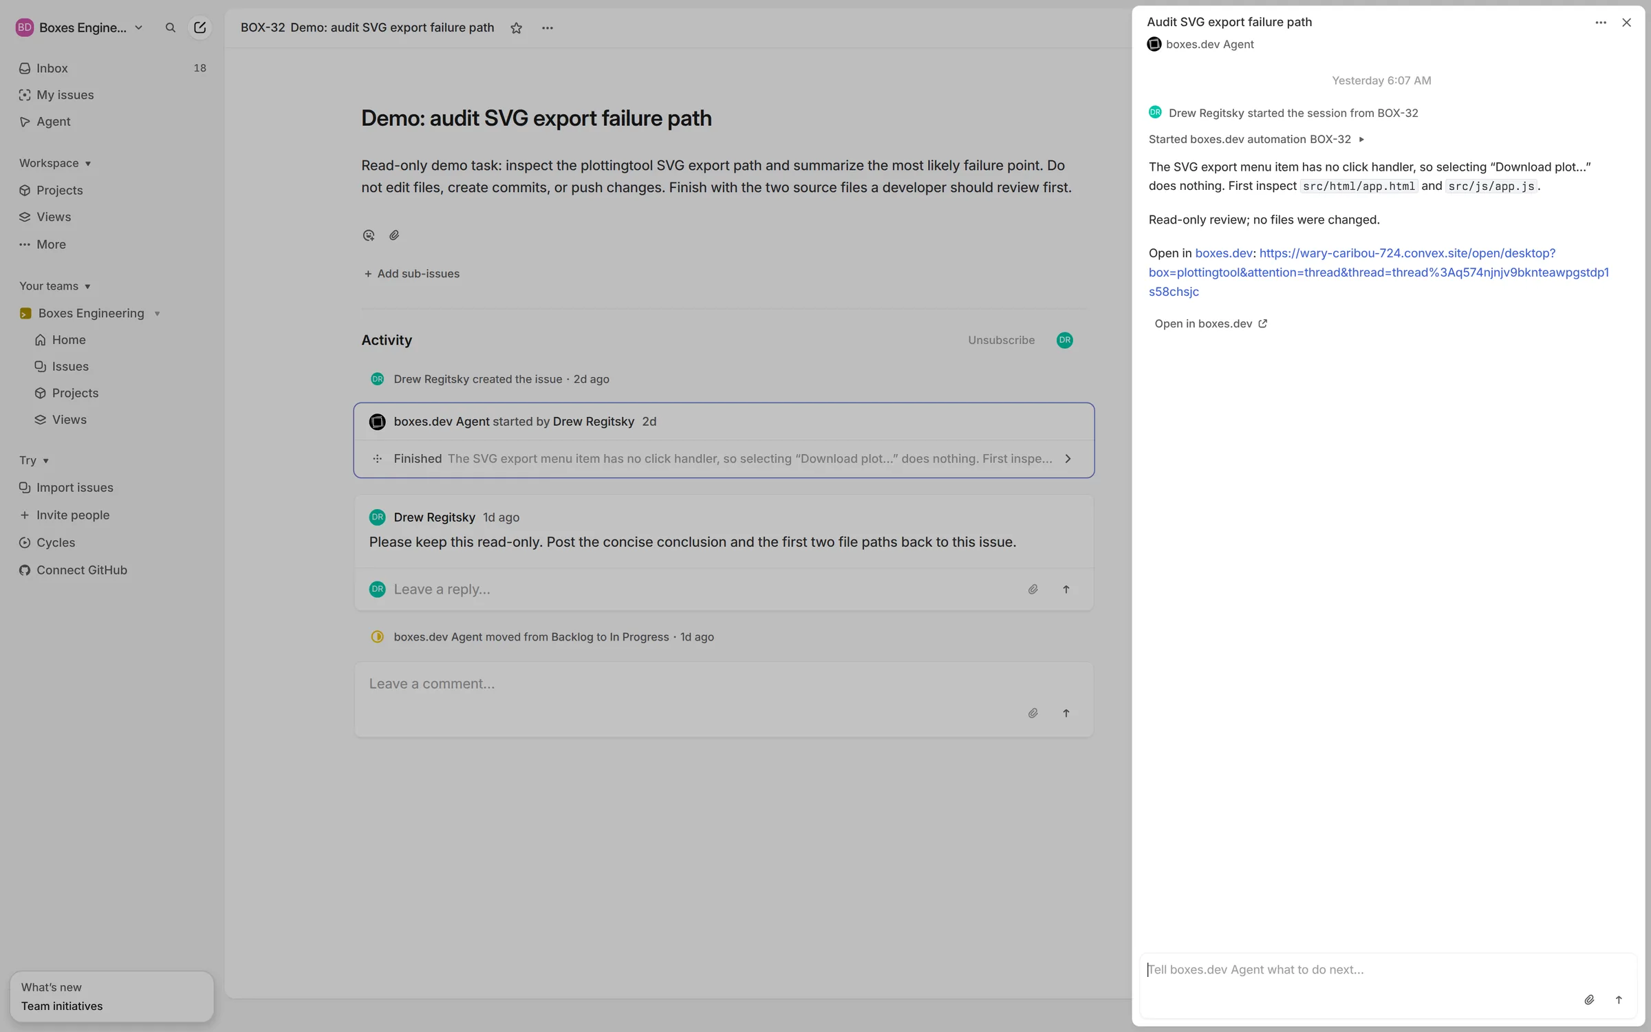Click Open in boxes.dev button
This screenshot has width=1651, height=1032.
point(1211,323)
